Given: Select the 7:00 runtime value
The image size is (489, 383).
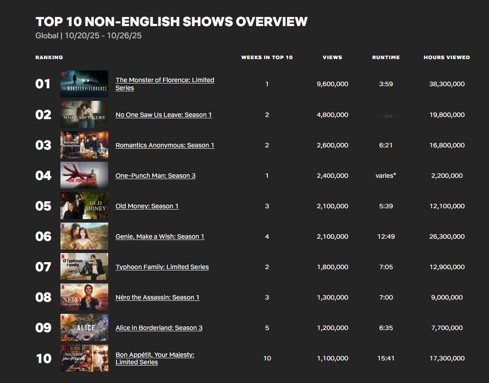Looking at the screenshot, I should [x=386, y=297].
